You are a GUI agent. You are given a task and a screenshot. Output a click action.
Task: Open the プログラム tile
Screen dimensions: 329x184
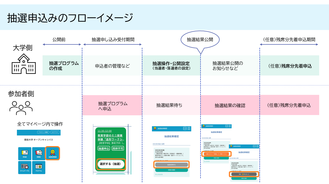(39, 168)
